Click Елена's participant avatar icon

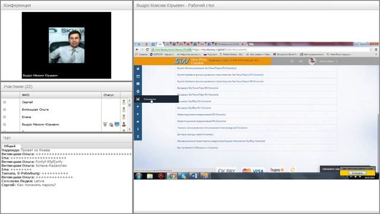point(124,117)
